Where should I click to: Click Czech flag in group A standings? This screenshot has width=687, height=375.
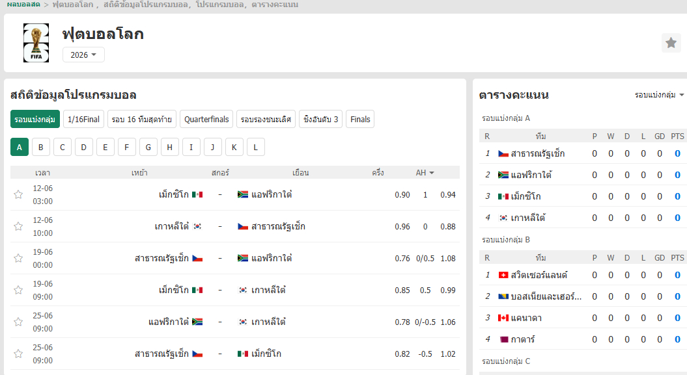point(503,153)
